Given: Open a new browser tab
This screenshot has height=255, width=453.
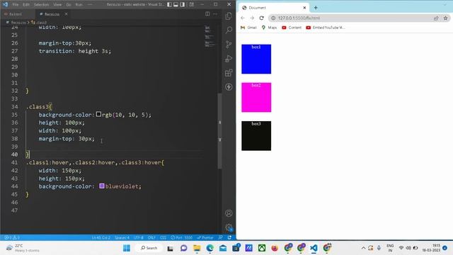Looking at the screenshot, I should pos(316,8).
